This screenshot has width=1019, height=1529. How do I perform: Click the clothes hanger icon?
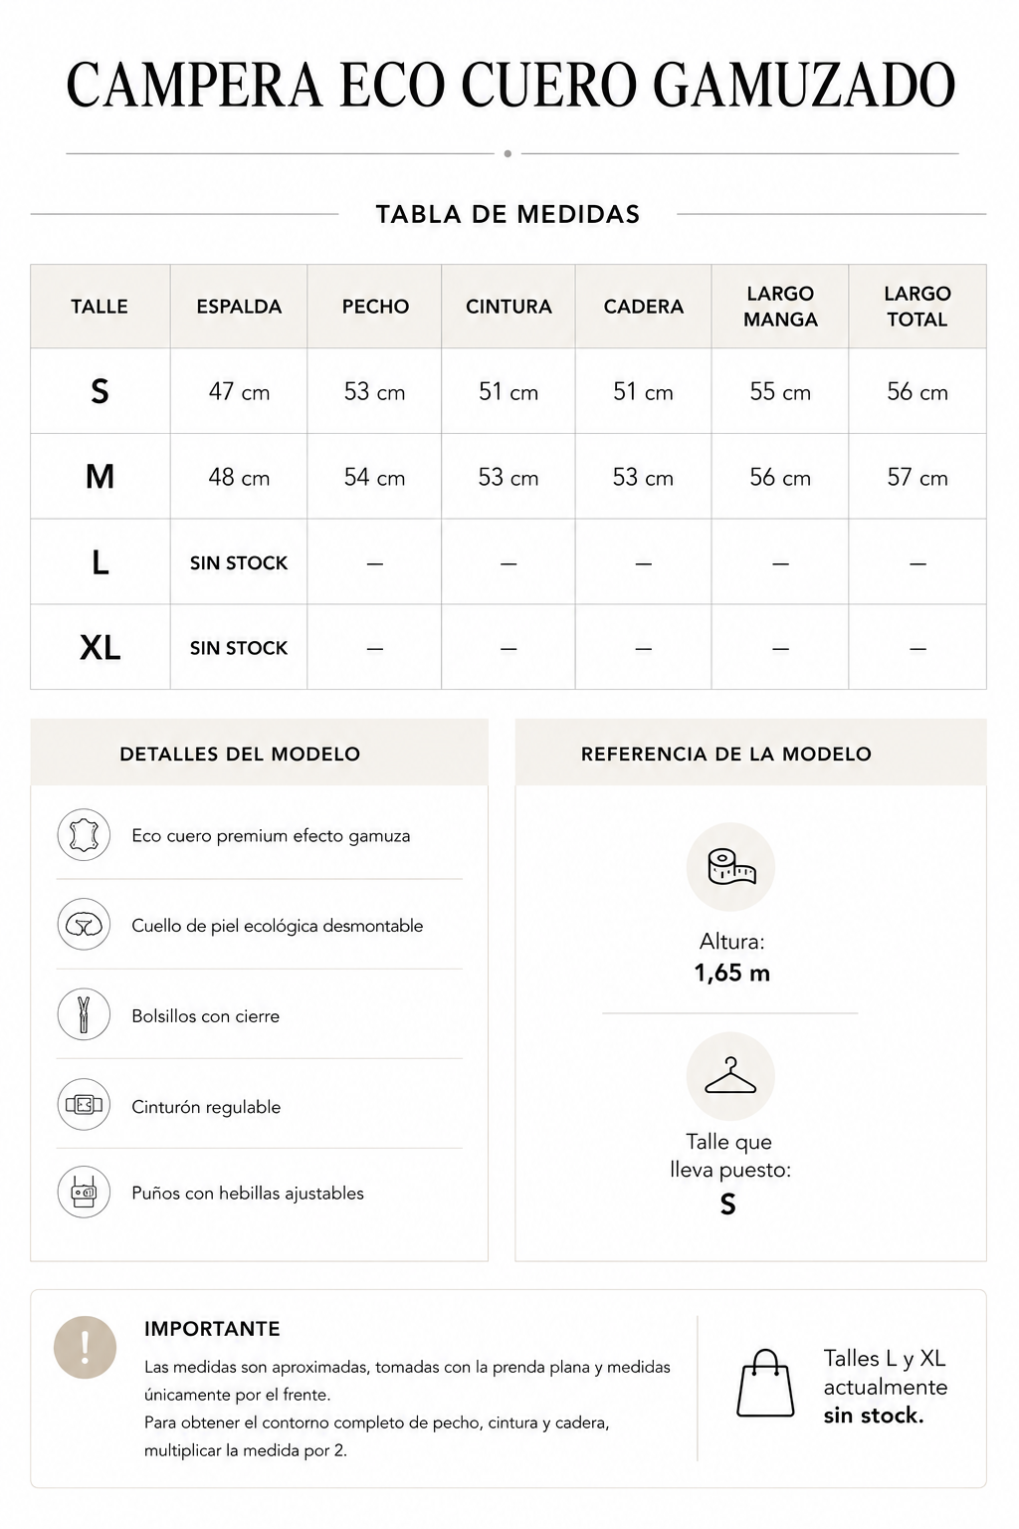730,1076
